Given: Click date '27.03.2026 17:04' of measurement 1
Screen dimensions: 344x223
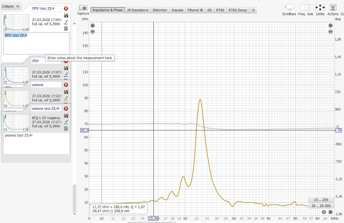Looking at the screenshot, I should point(46,20).
